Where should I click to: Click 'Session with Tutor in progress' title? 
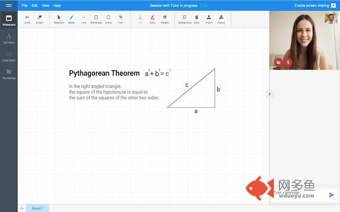(174, 6)
